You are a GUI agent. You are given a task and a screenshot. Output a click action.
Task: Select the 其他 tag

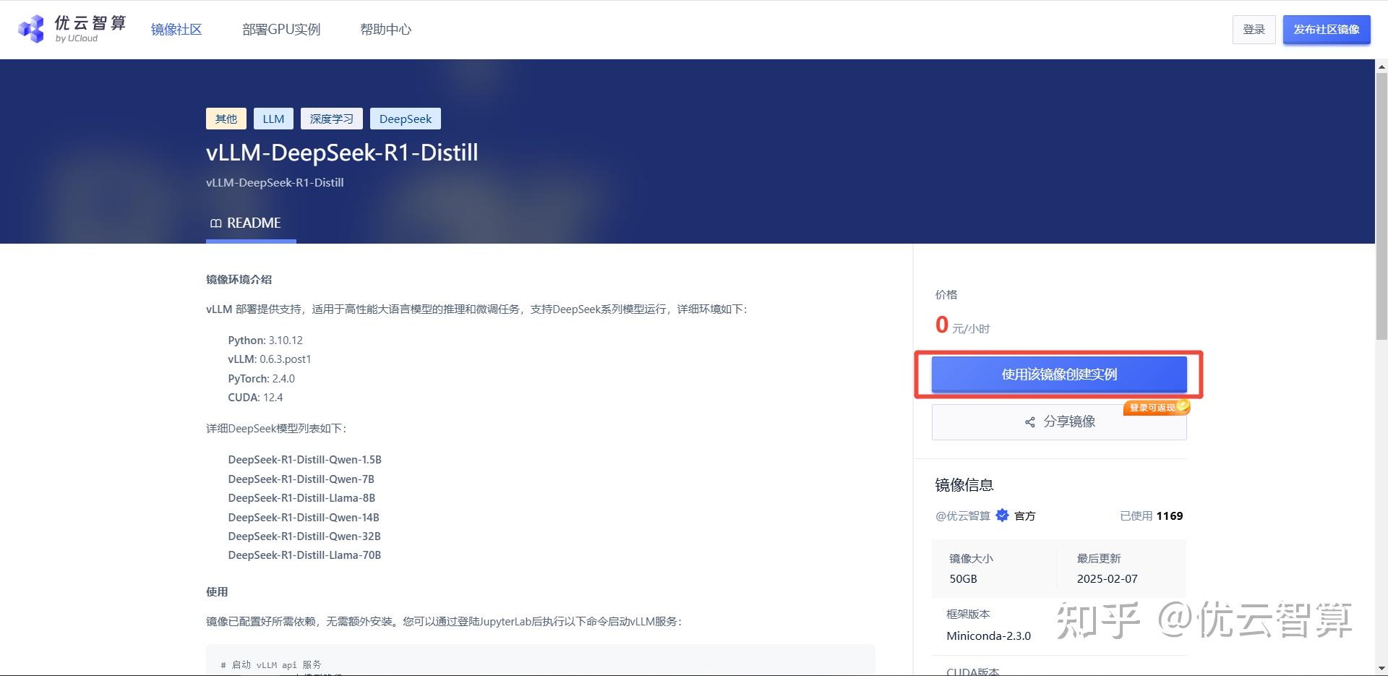pos(226,119)
